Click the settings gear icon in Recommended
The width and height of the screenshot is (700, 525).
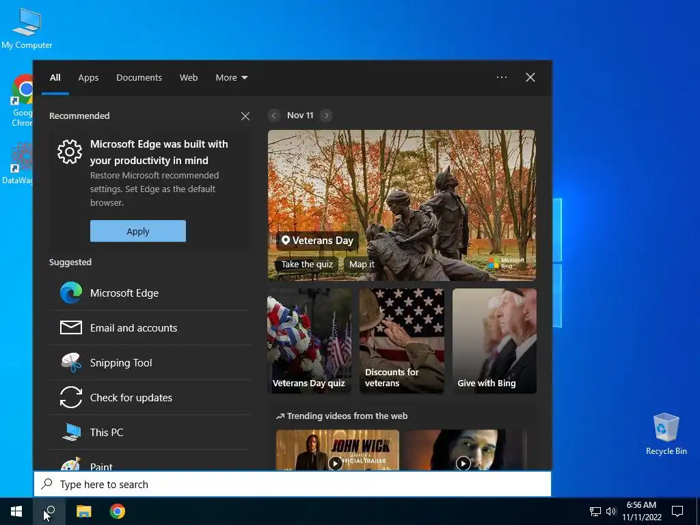coord(70,152)
